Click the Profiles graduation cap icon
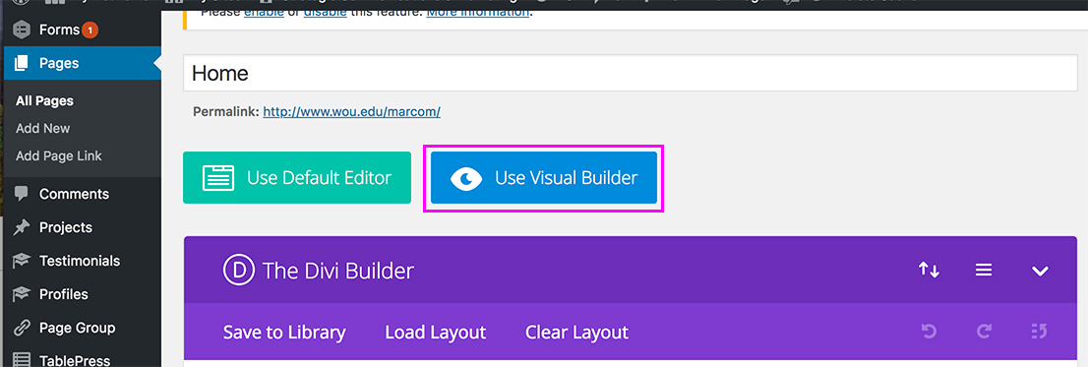 point(22,294)
